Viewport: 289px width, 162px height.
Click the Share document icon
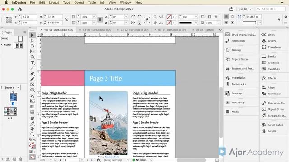tap(231, 9)
